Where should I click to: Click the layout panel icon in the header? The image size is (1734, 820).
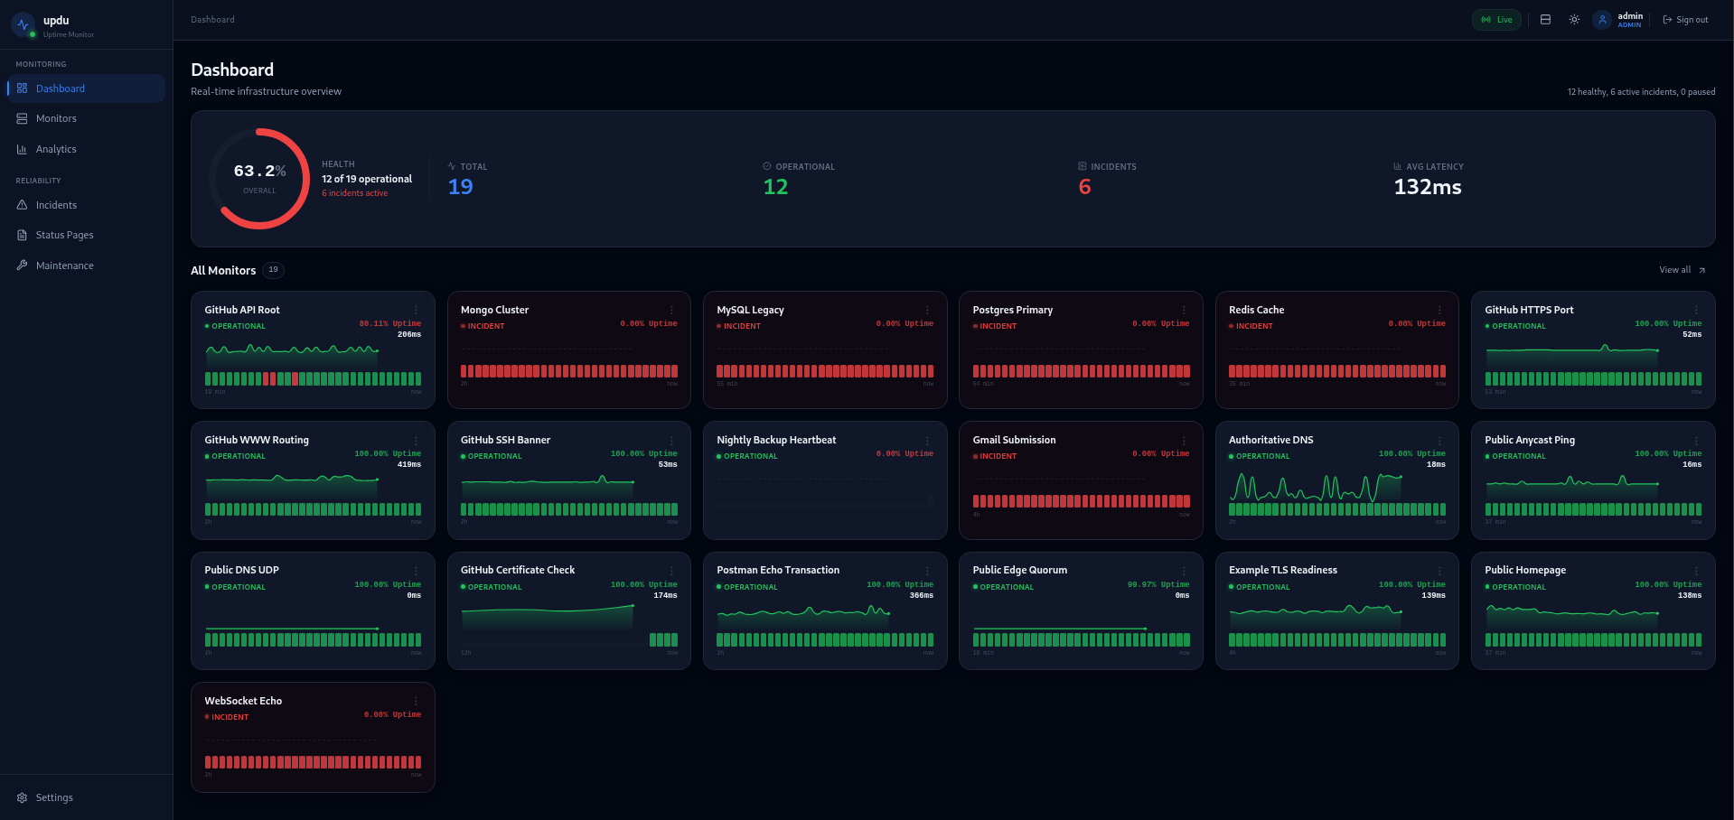click(1545, 19)
